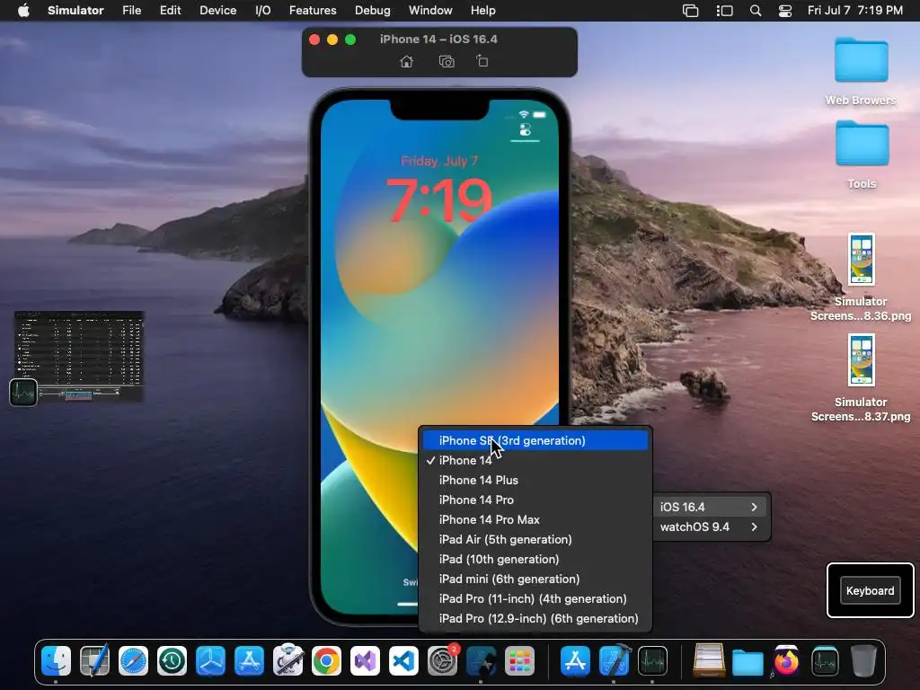Tap the toggle icon below the phone status bar
This screenshot has width=920, height=690.
pyautogui.click(x=525, y=129)
